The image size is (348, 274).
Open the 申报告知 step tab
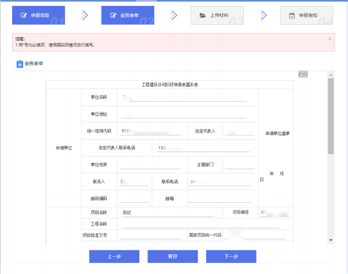(306, 15)
